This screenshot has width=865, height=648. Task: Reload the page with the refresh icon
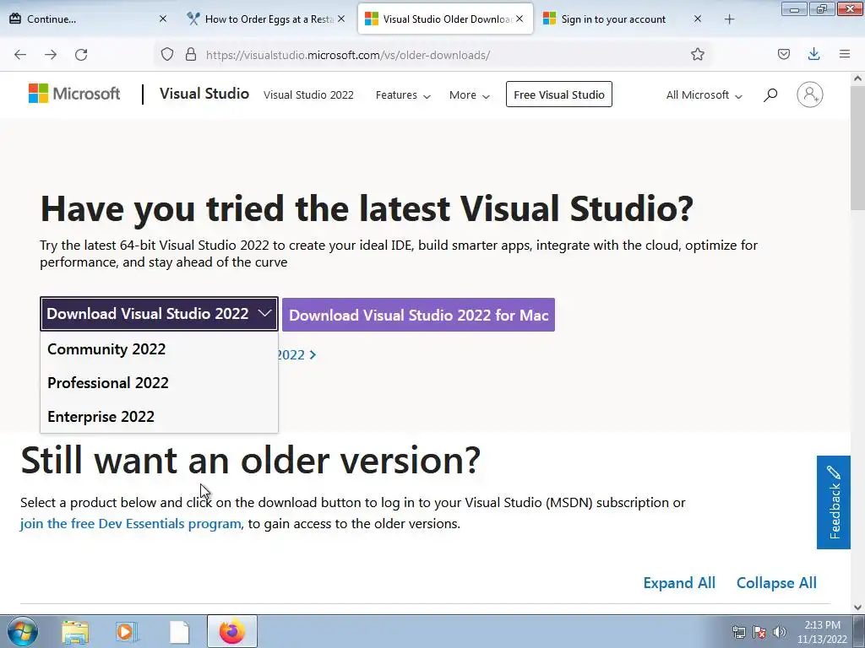coord(81,55)
